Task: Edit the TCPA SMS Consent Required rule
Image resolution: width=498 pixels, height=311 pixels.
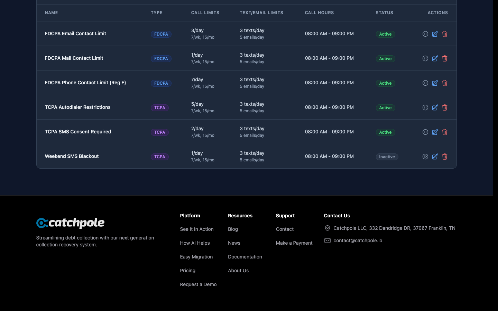Action: (435, 132)
